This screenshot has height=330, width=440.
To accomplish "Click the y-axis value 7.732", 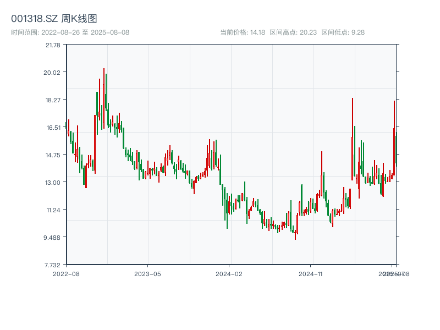I will [x=52, y=265].
